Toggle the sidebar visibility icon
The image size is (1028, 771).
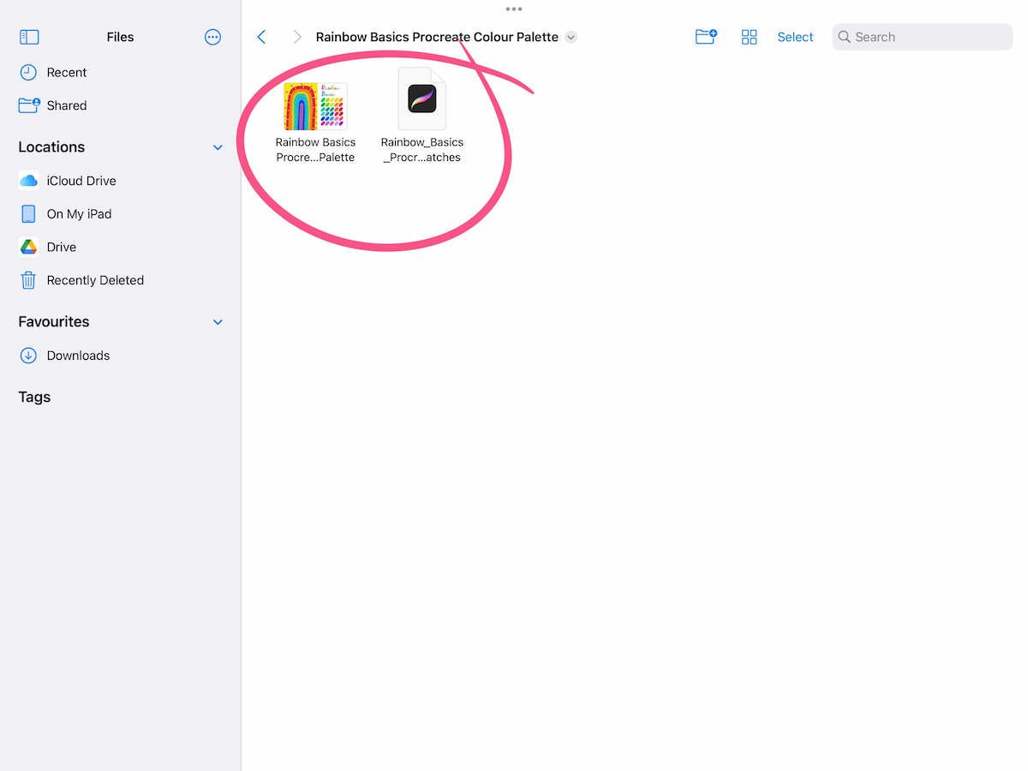(x=28, y=37)
